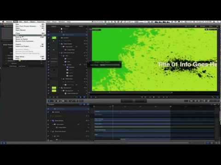Click the Background group preview thumbnail
The image size is (221, 165).
[x=54, y=88]
